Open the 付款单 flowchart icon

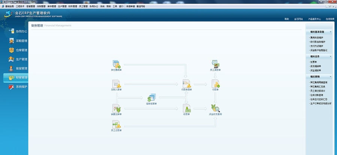click(215, 83)
